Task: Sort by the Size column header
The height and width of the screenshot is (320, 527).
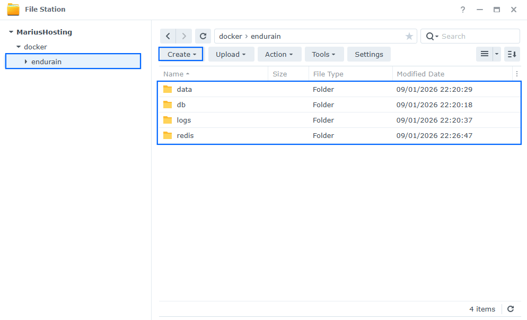Action: [288, 74]
